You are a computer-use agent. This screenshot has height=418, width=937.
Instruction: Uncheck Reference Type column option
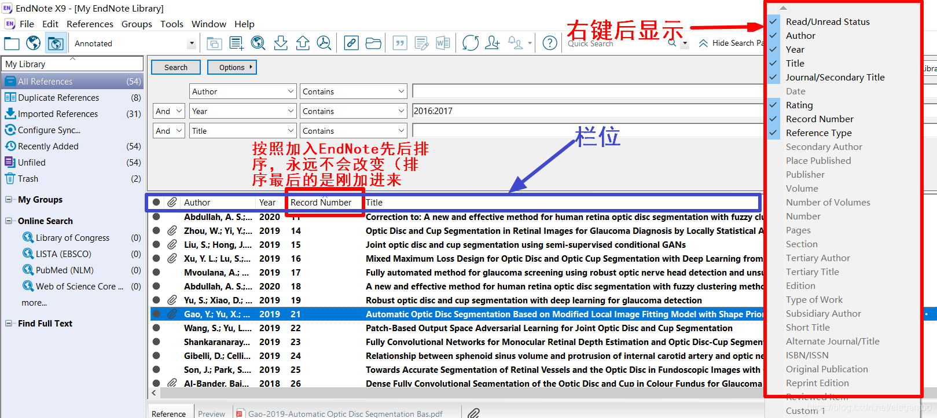(819, 133)
